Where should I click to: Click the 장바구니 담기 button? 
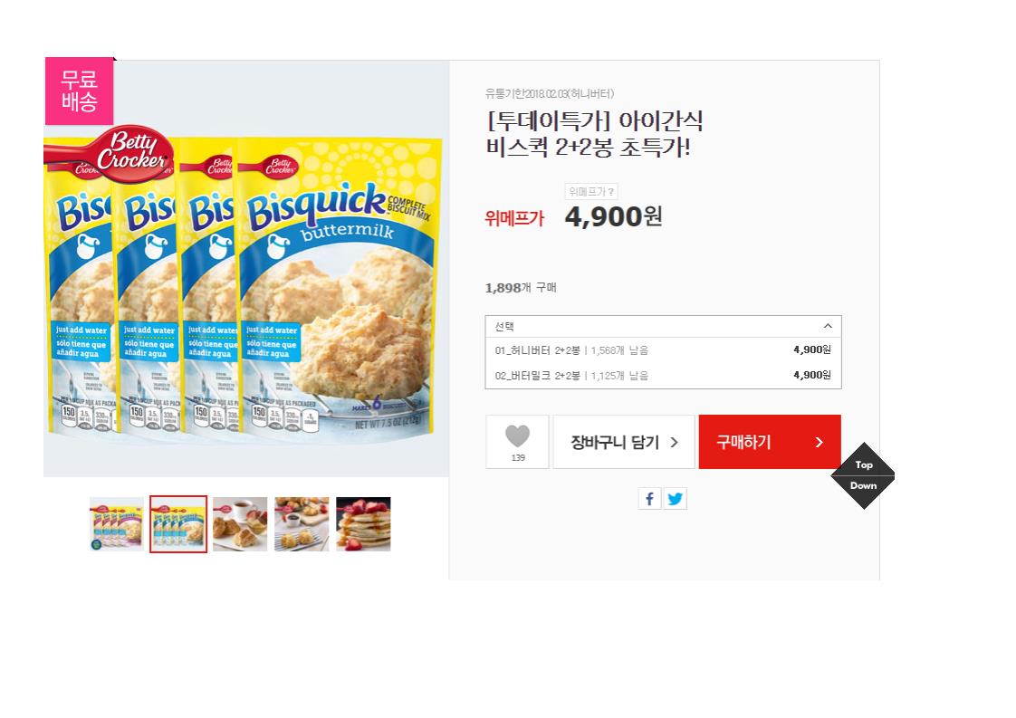click(623, 442)
